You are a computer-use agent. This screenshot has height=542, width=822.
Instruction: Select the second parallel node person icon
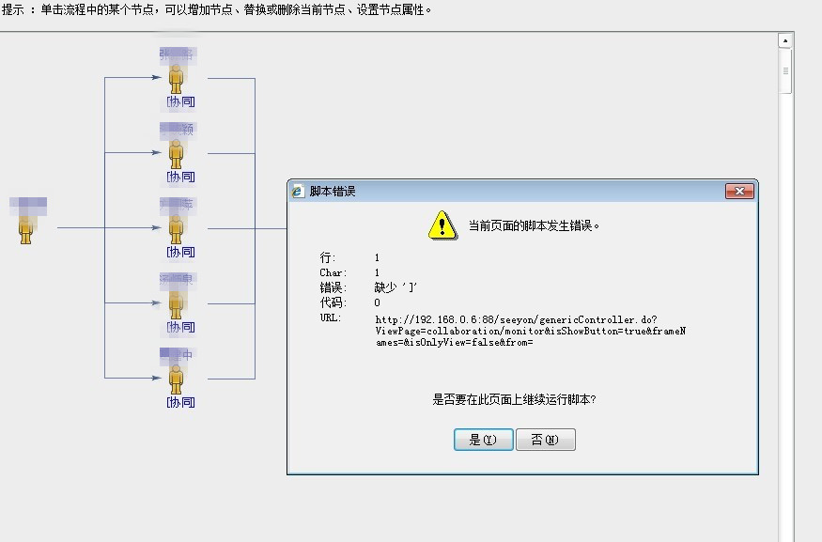pyautogui.click(x=176, y=153)
